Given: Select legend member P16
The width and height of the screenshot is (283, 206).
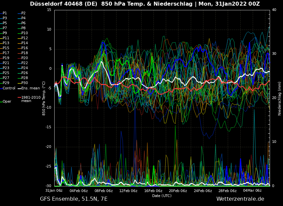Looking at the screenshot, I should [25, 48].
